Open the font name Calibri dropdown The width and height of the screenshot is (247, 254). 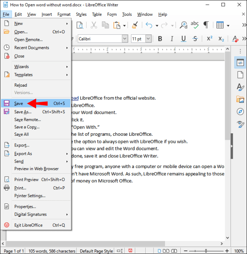125,39
